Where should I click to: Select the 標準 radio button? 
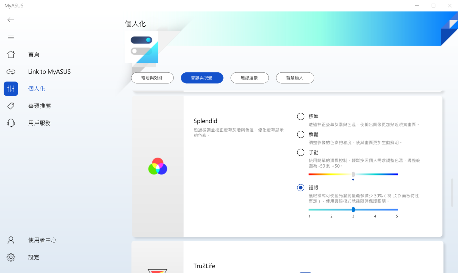(301, 116)
